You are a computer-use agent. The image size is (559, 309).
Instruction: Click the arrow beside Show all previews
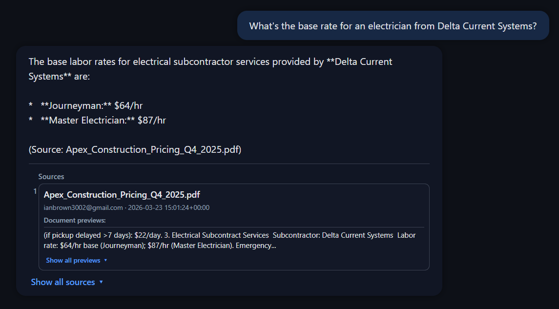(x=105, y=260)
